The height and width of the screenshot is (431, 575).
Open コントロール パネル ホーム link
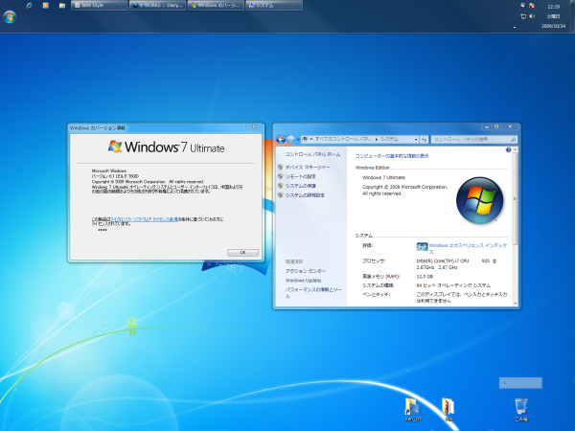point(312,154)
